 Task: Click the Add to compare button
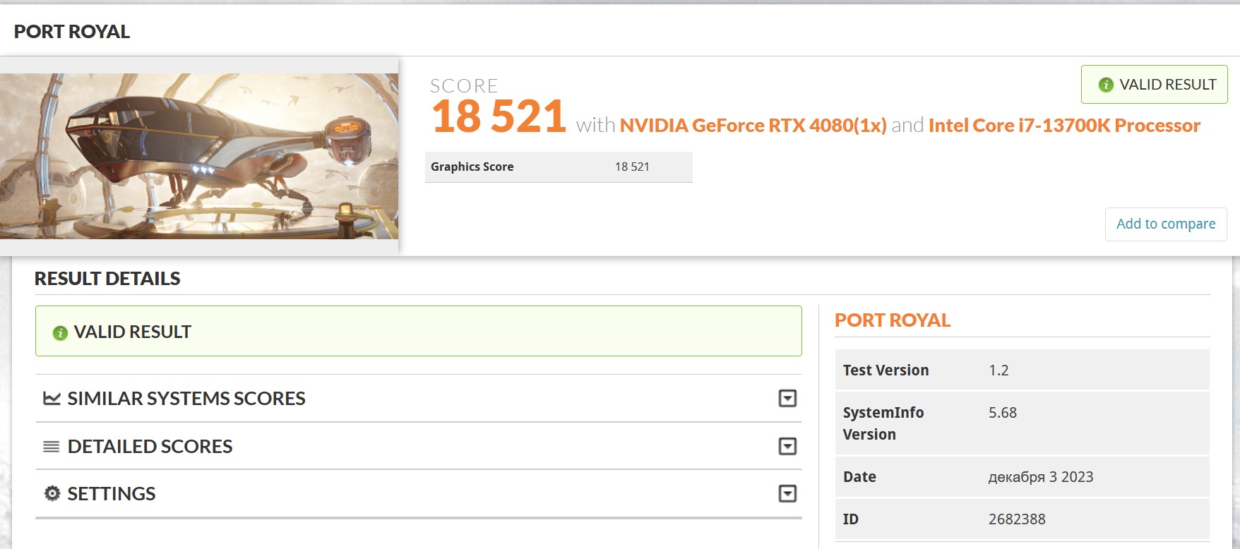pyautogui.click(x=1165, y=224)
